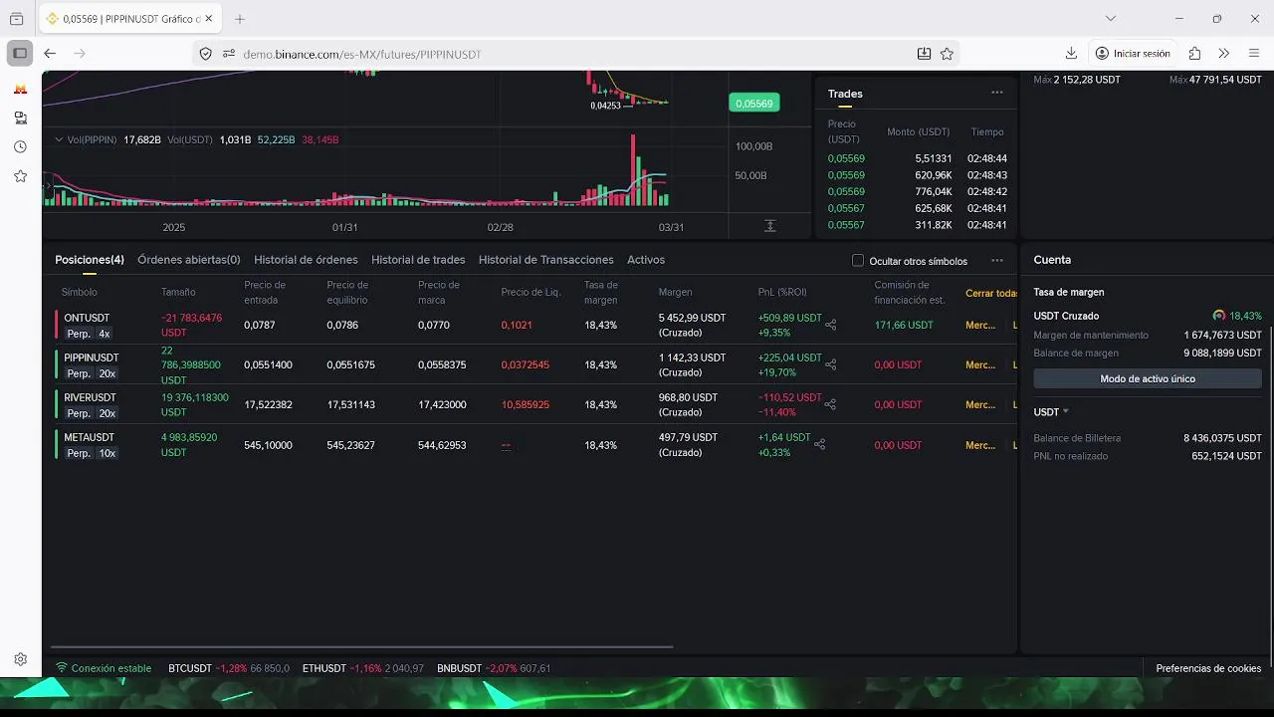Open a new tab with the plus button
Viewport: 1274px width, 717px height.
click(x=240, y=18)
